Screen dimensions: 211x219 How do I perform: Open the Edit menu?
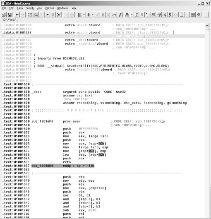(11, 8)
